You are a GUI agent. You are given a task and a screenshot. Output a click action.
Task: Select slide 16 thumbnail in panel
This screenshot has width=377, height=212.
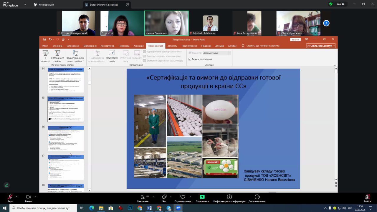(x=66, y=138)
